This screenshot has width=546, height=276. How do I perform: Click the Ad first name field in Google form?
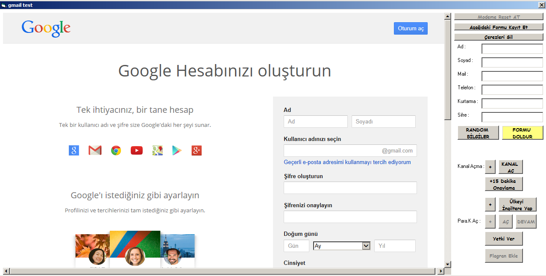316,121
